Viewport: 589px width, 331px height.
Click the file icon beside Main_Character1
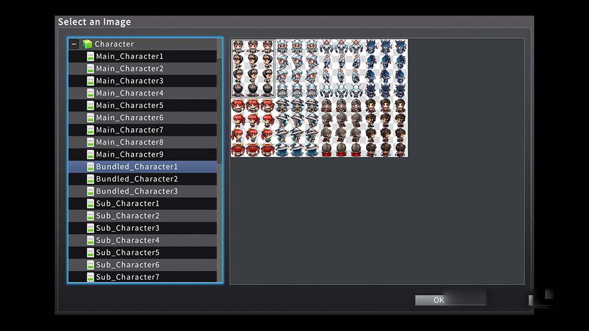pos(90,57)
